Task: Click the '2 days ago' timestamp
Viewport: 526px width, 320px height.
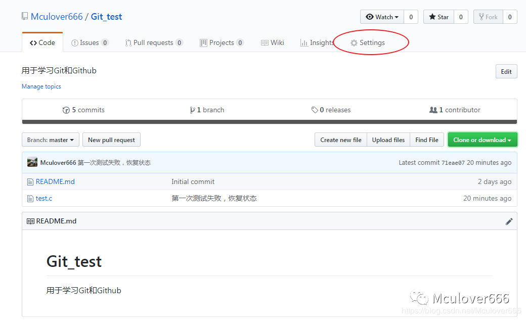Action: pos(495,181)
